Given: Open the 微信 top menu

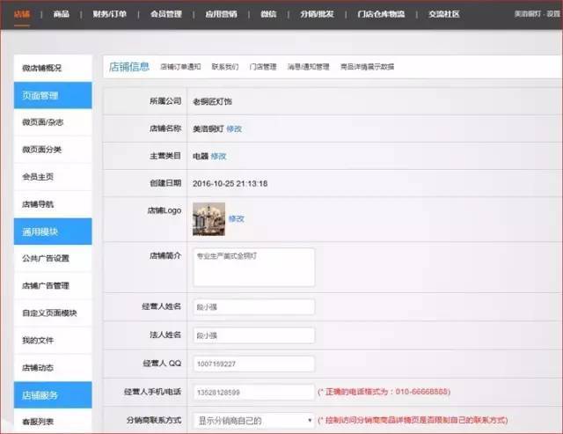Looking at the screenshot, I should (268, 14).
